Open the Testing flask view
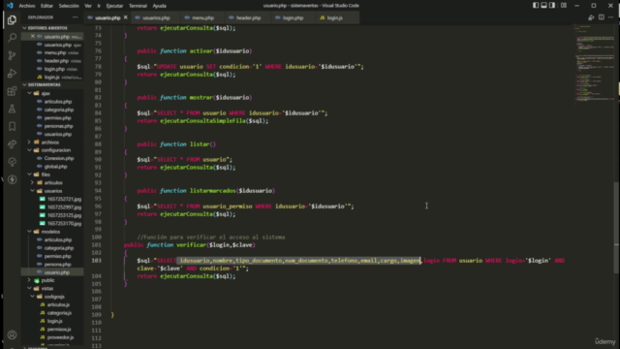The image size is (620, 349). [12, 109]
